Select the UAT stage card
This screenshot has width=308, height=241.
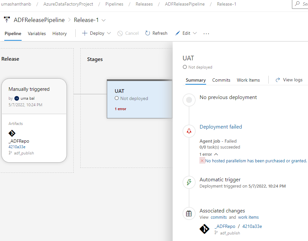[140, 99]
